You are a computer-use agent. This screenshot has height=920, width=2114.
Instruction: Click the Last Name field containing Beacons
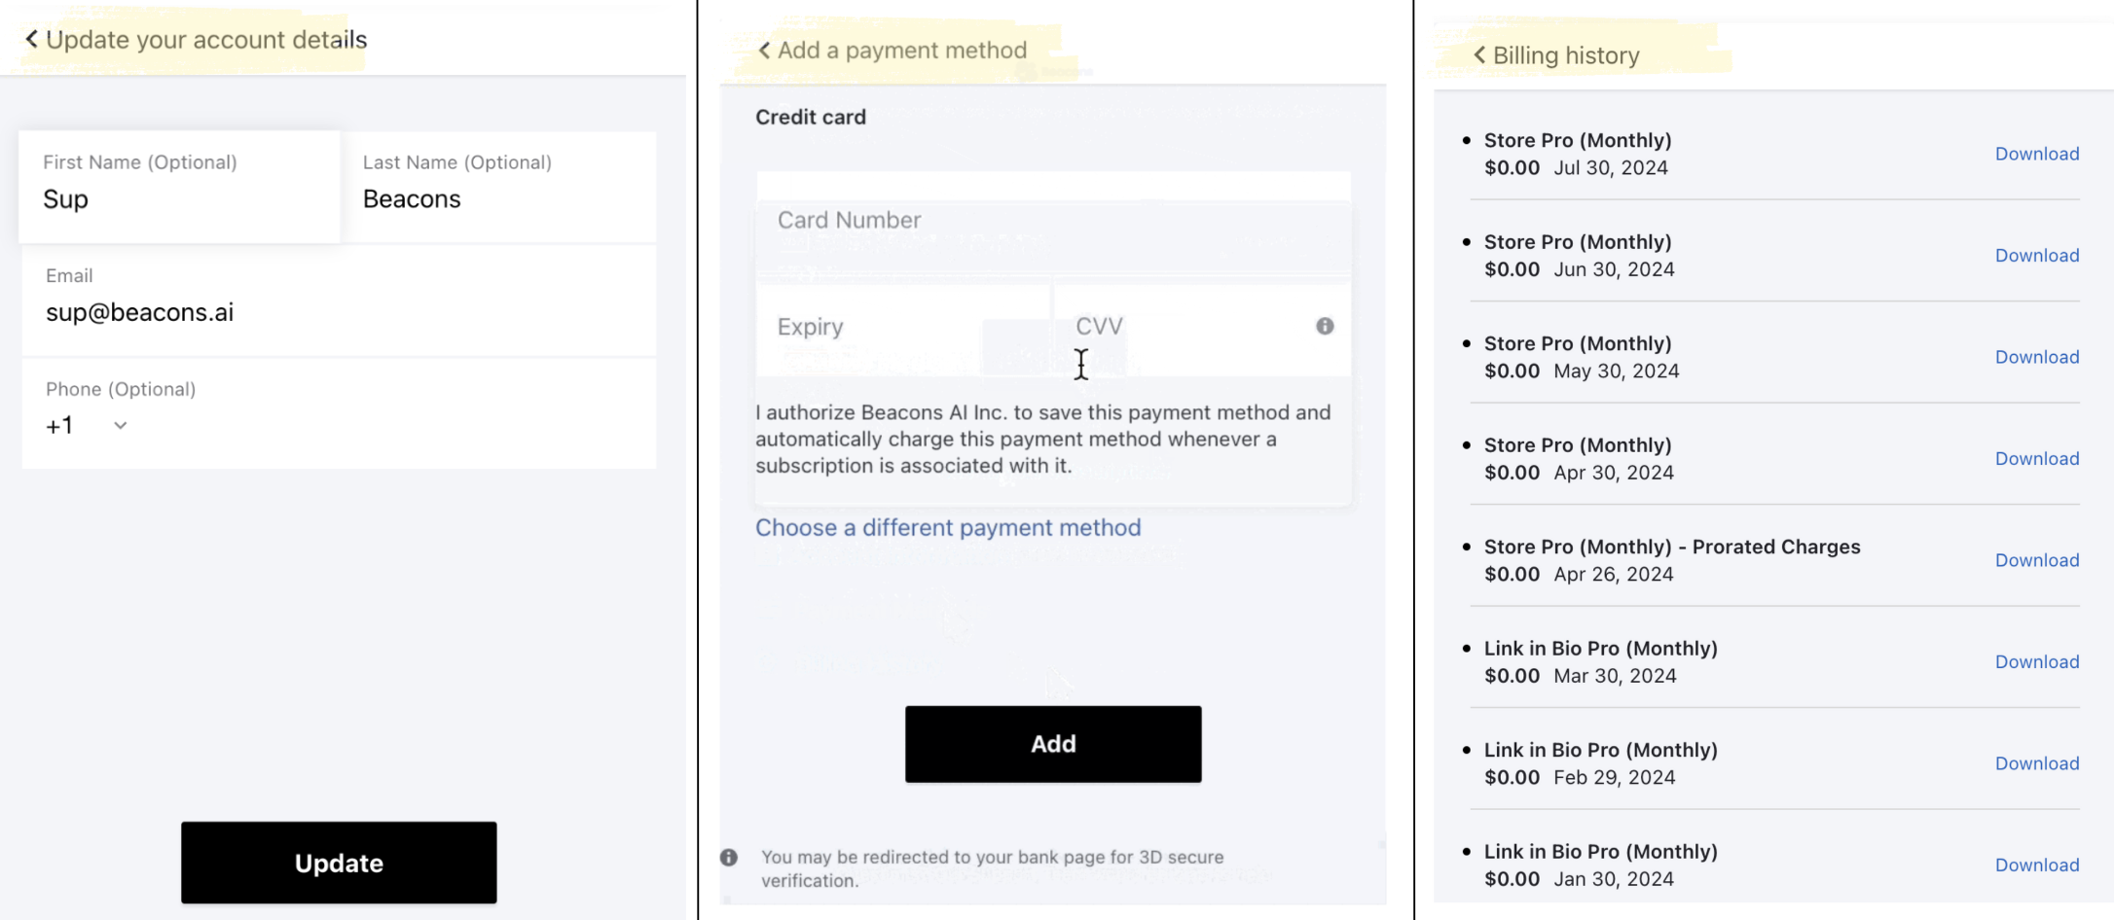point(499,187)
